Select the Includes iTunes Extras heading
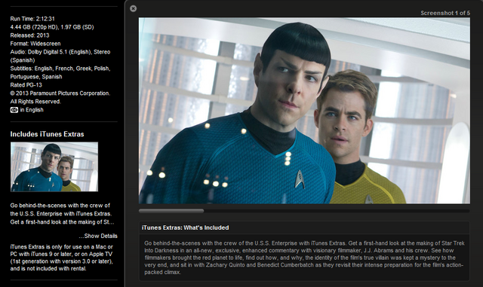This screenshot has width=483, height=287. pyautogui.click(x=47, y=134)
